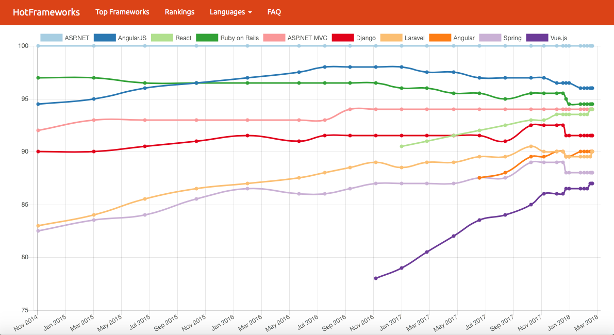The width and height of the screenshot is (614, 335).
Task: Click the Mar 2018 x-axis label
Action: tap(586, 323)
